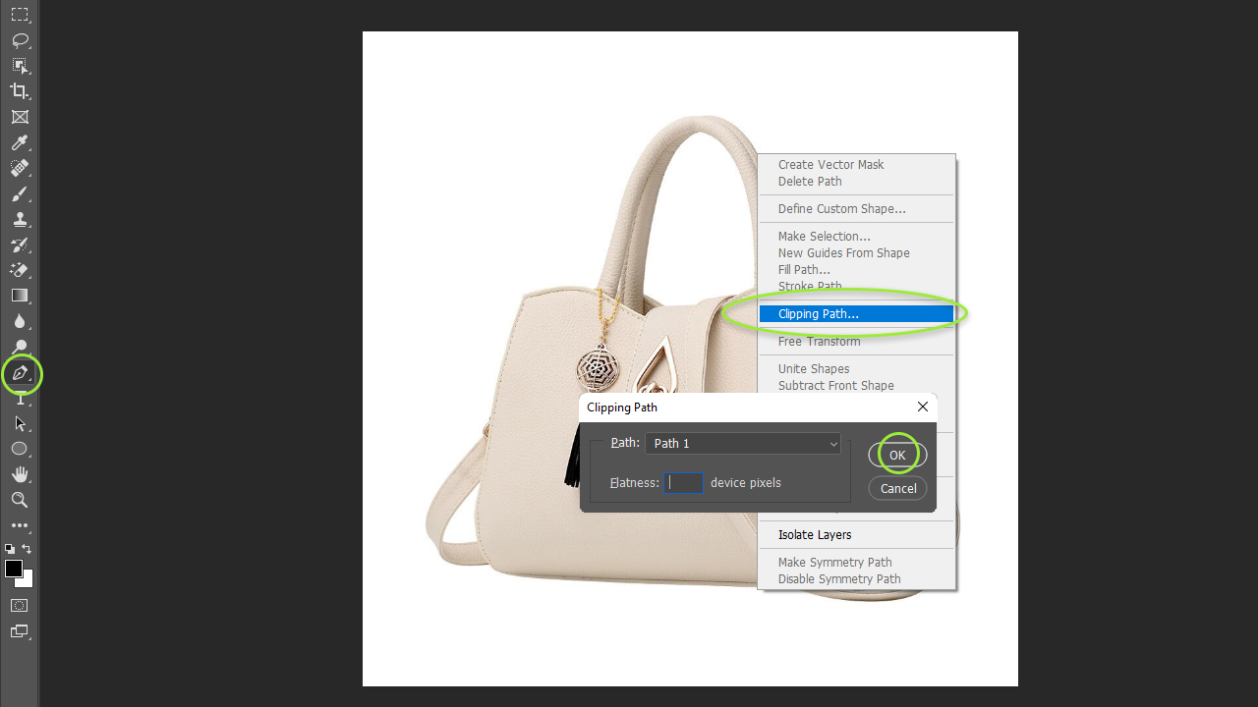Click the Flatness input field
The height and width of the screenshot is (707, 1258).
pos(683,483)
